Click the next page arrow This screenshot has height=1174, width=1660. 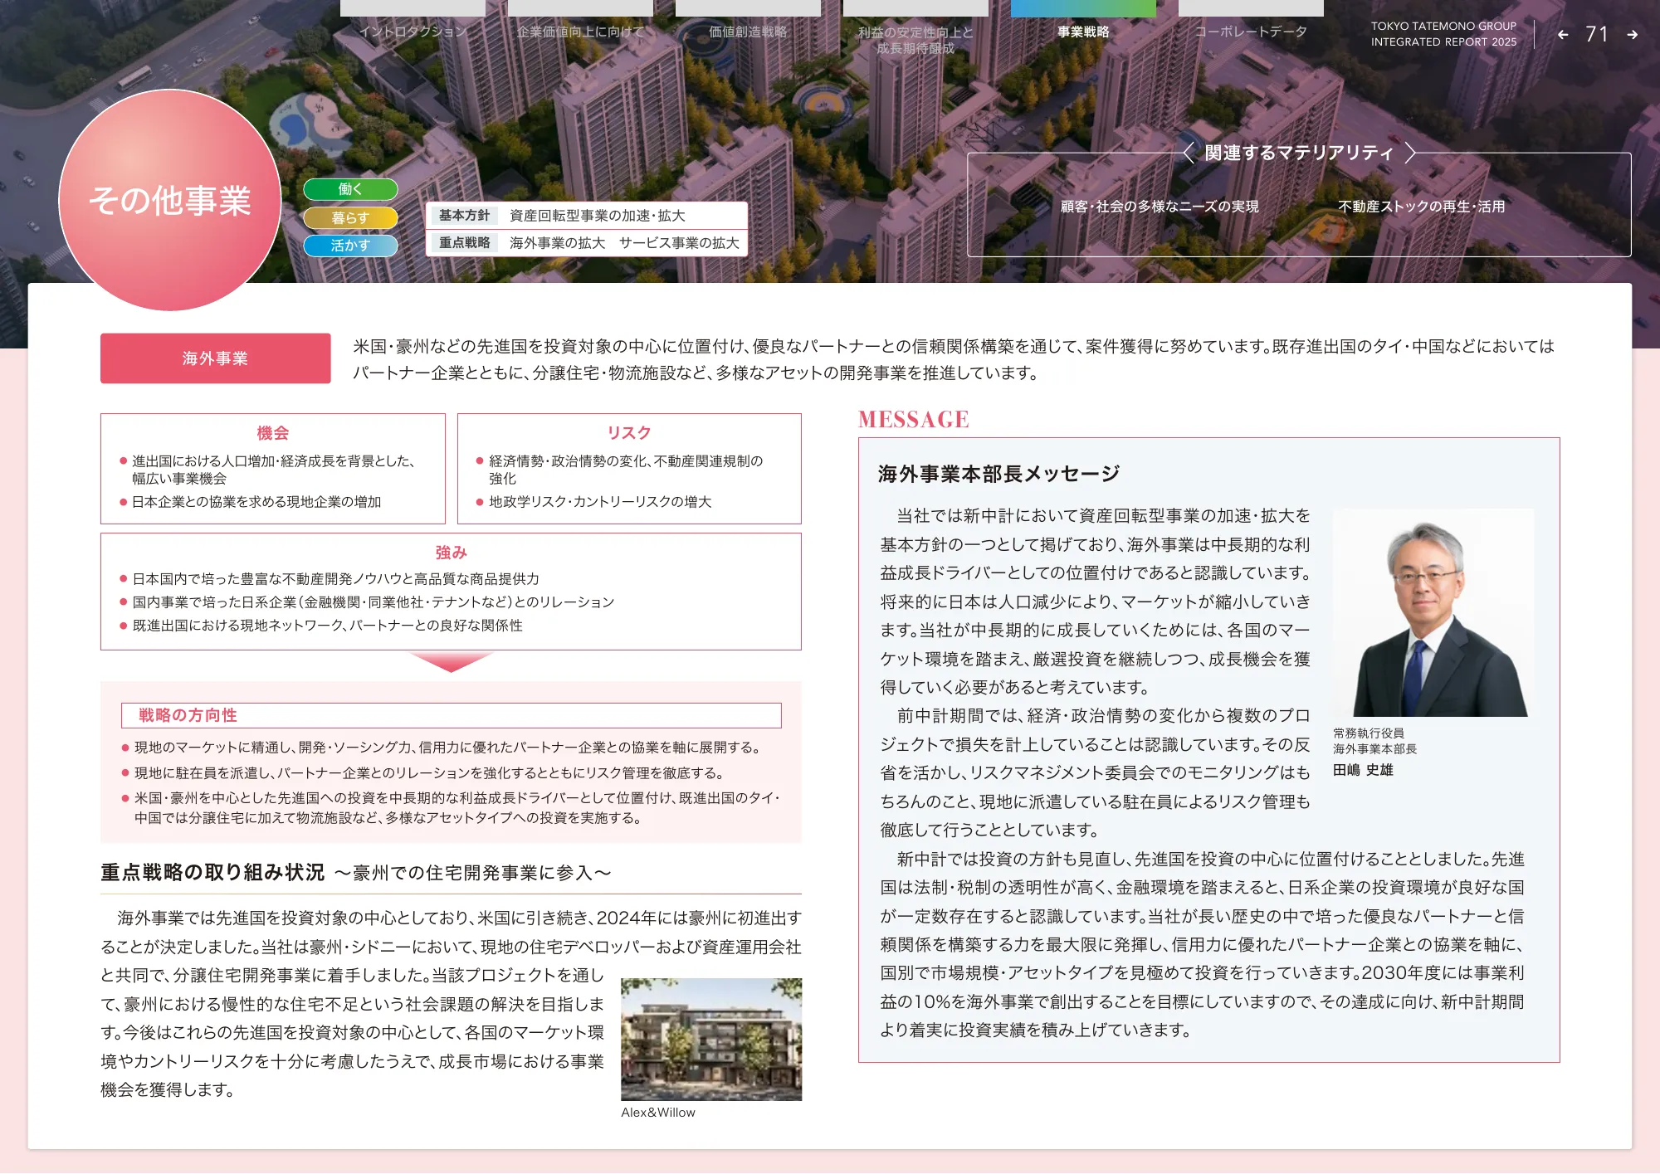point(1632,35)
